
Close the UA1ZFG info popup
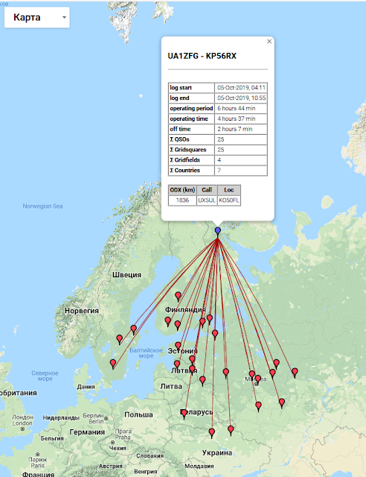pos(269,42)
